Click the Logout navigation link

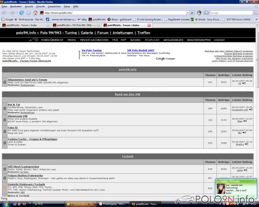pyautogui.click(x=219, y=40)
